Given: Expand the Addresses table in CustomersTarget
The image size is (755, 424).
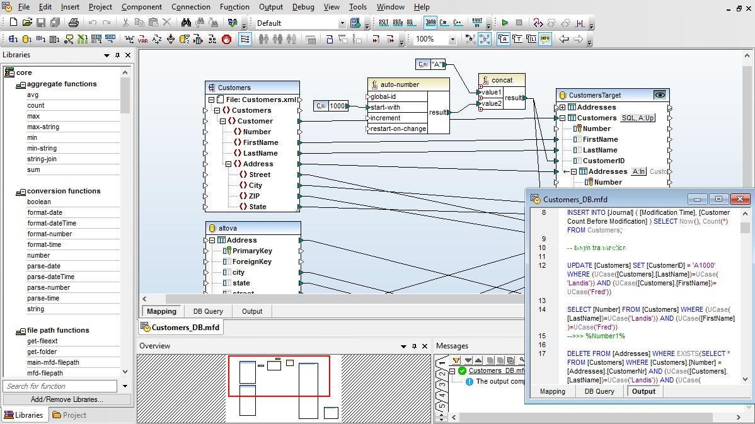Looking at the screenshot, I should (562, 107).
